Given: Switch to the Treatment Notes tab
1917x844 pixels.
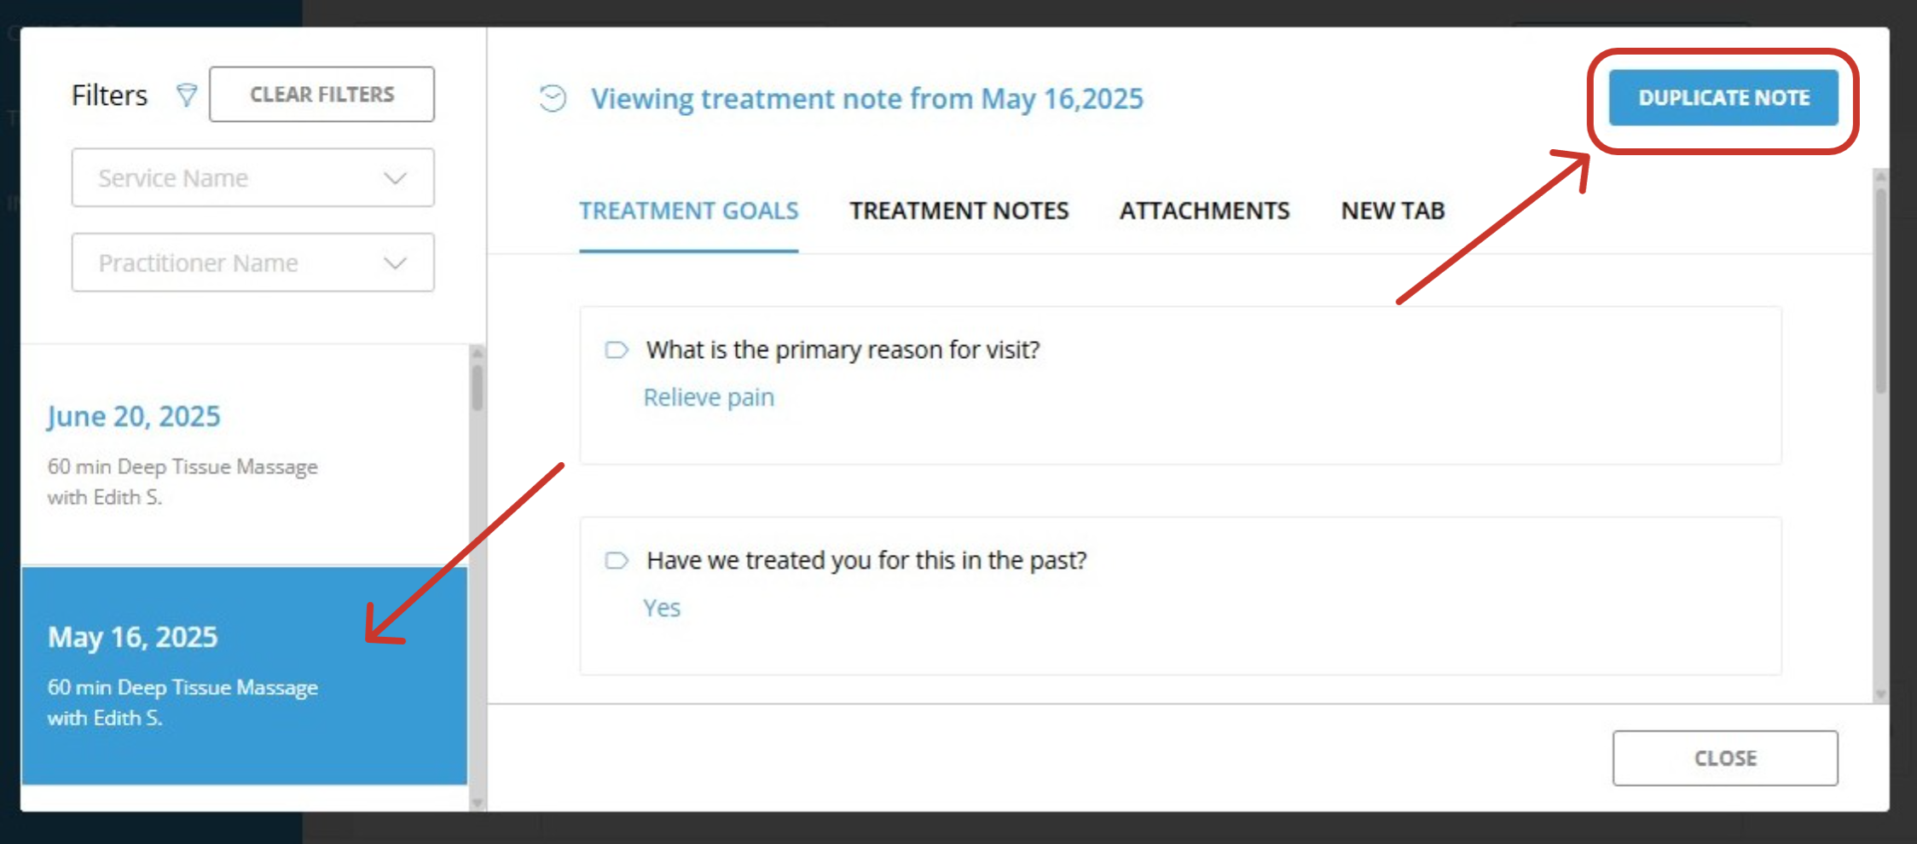Looking at the screenshot, I should click(x=958, y=211).
